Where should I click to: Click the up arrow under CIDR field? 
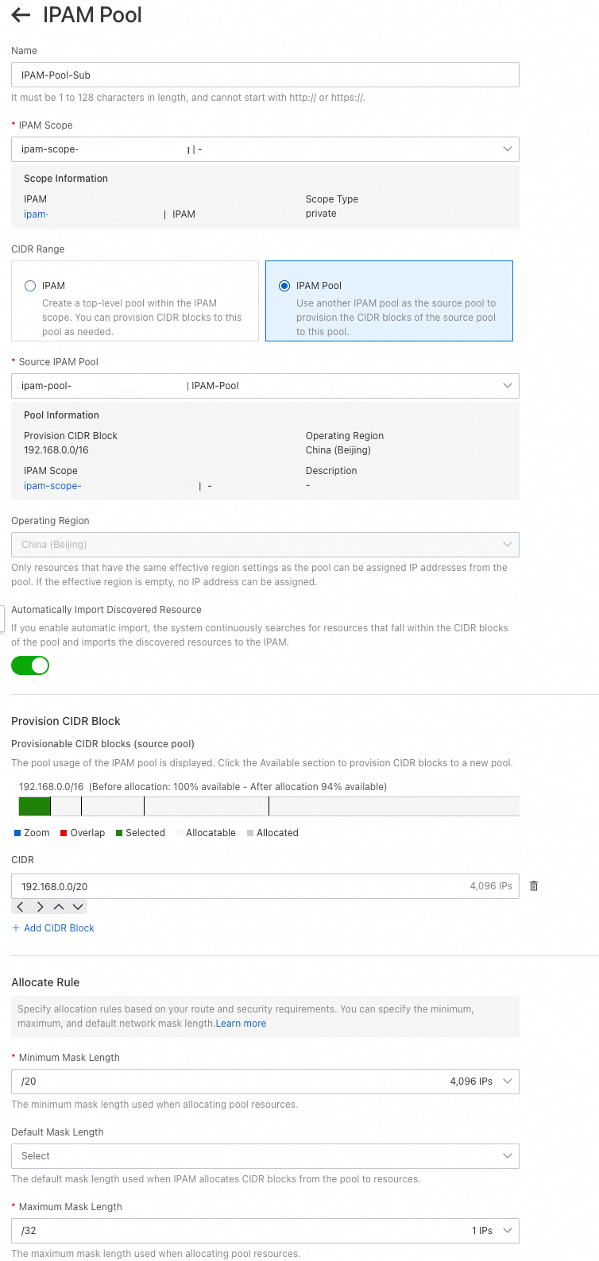(x=59, y=907)
